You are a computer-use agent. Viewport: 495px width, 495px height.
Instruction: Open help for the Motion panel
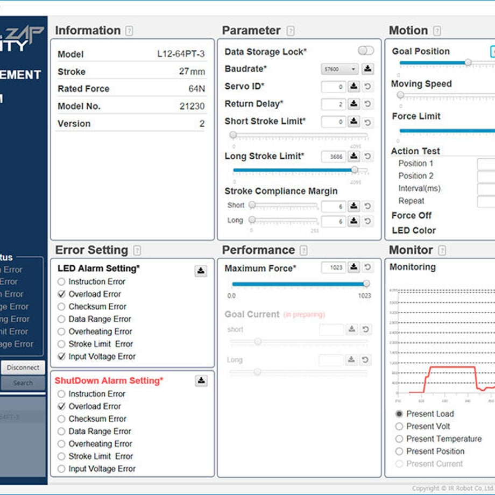coord(437,31)
